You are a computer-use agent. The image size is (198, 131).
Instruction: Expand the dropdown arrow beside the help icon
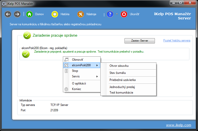click(x=117, y=14)
